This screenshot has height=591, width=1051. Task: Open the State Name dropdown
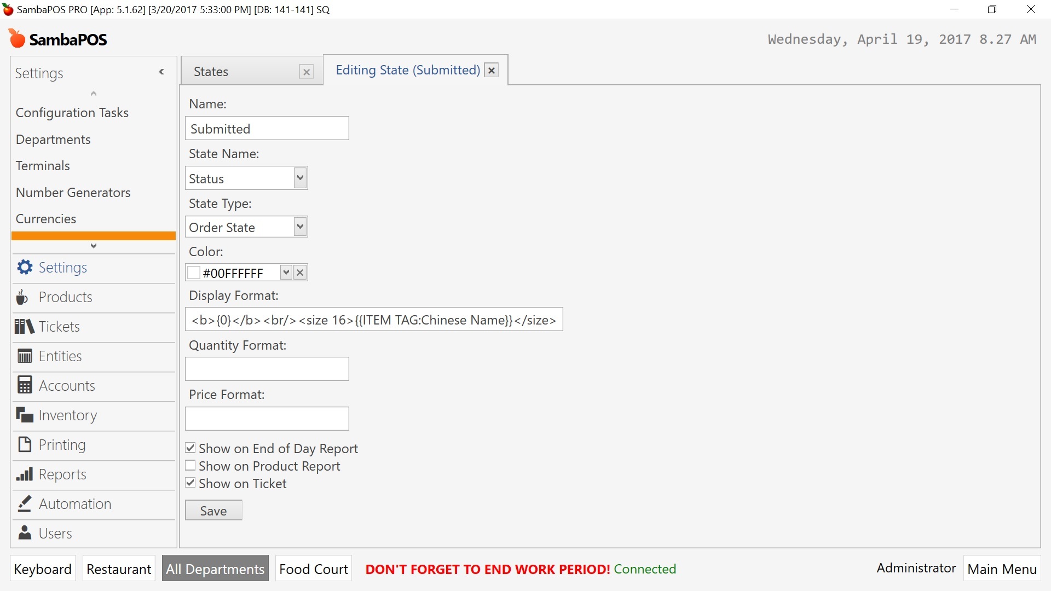pos(300,178)
